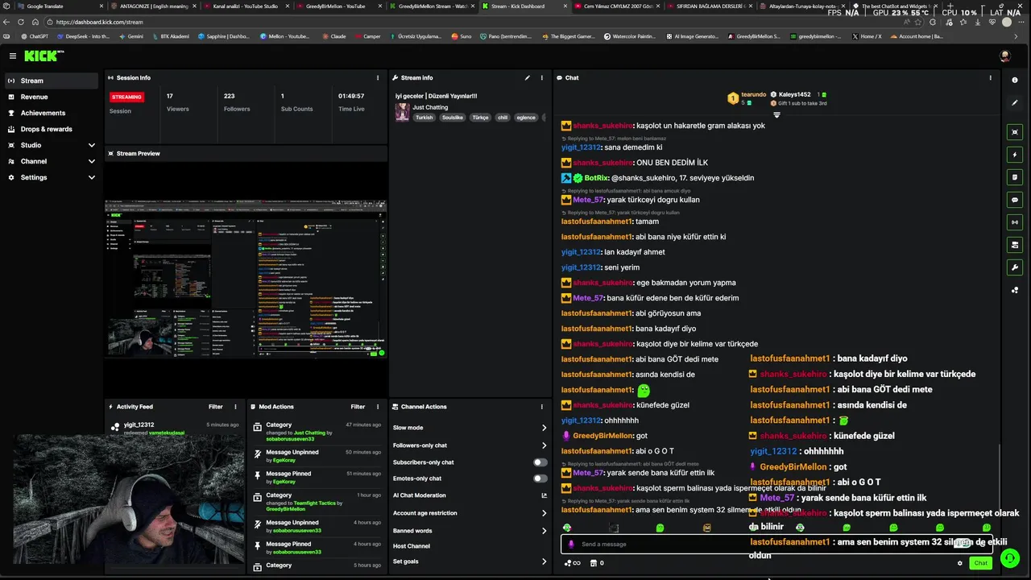Toggle the lightning bolt widget in right sidebar
1031x580 pixels.
[x=1015, y=155]
